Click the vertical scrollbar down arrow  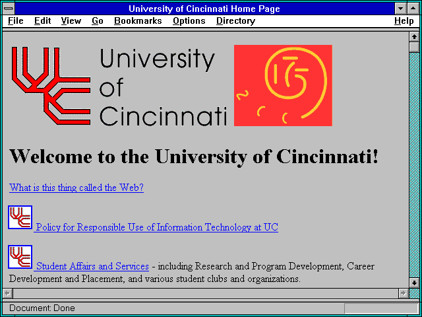coord(414,283)
